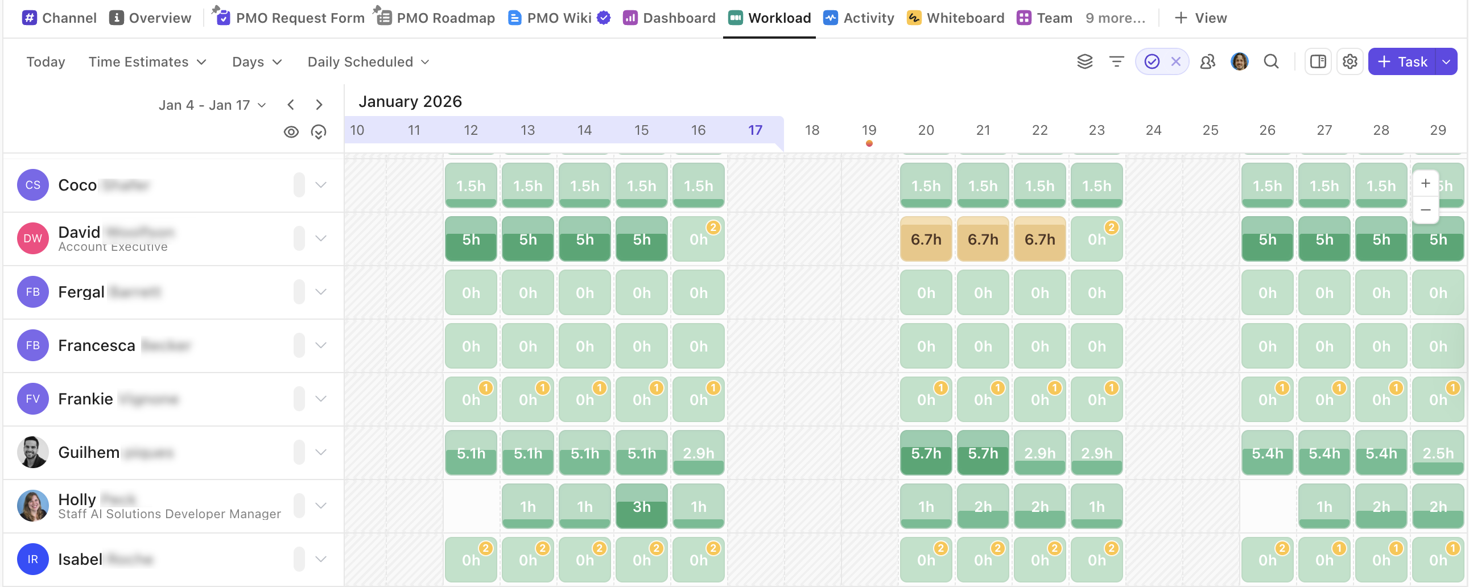Click the people assignee icon in toolbar

coord(1208,61)
